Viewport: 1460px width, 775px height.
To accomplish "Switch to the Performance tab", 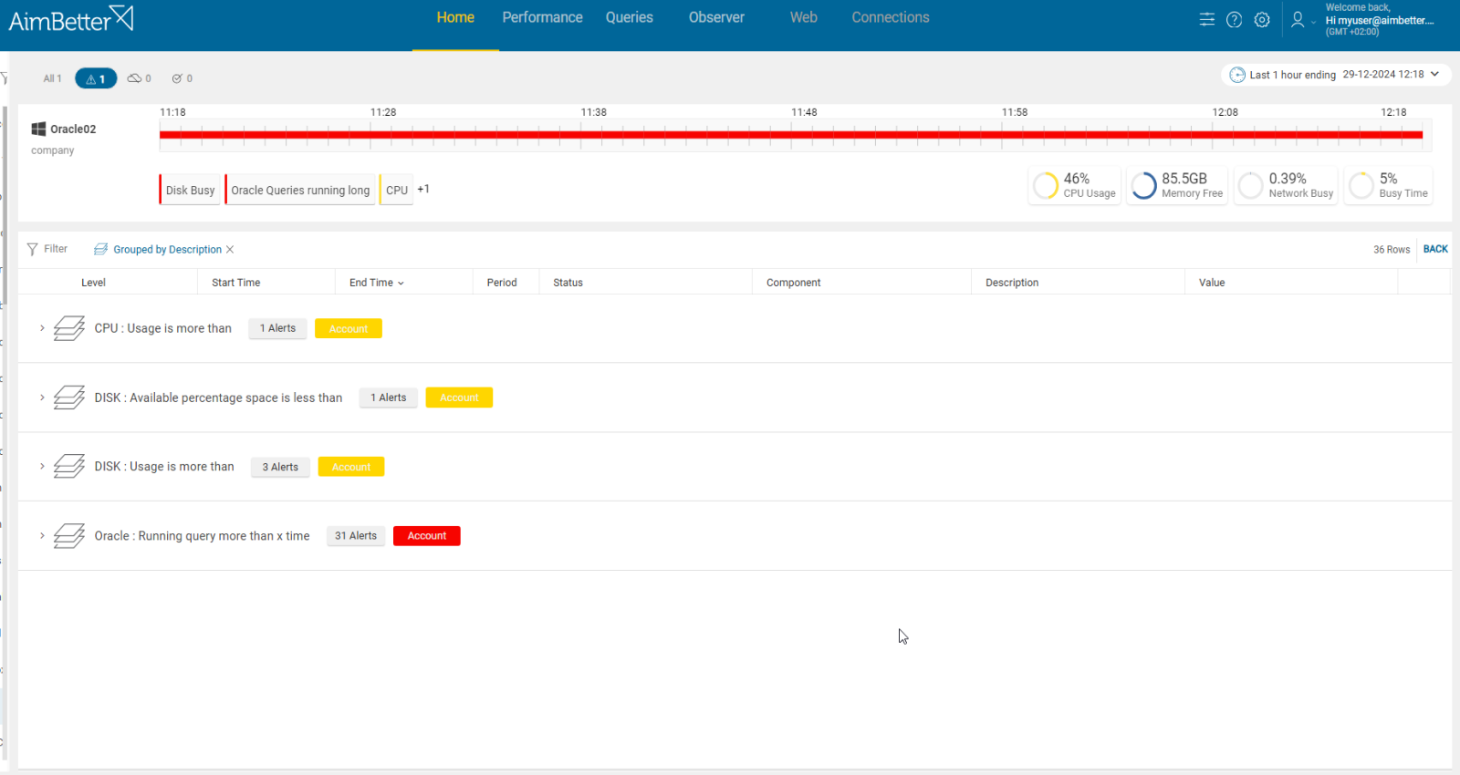I will (542, 17).
